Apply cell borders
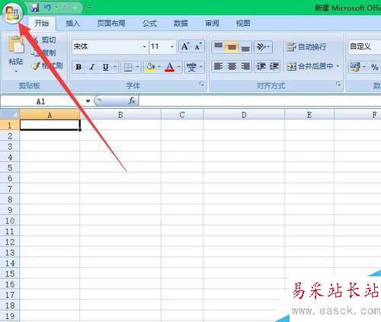Viewport: 381px width, 322px height. pyautogui.click(x=128, y=67)
